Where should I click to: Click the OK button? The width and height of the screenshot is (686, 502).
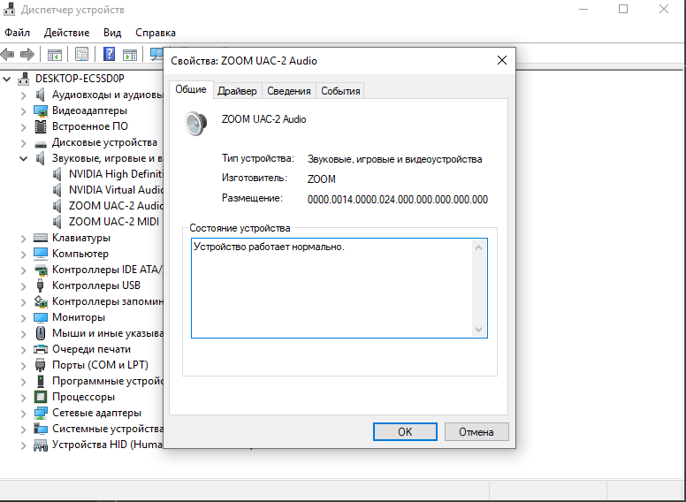tap(405, 432)
